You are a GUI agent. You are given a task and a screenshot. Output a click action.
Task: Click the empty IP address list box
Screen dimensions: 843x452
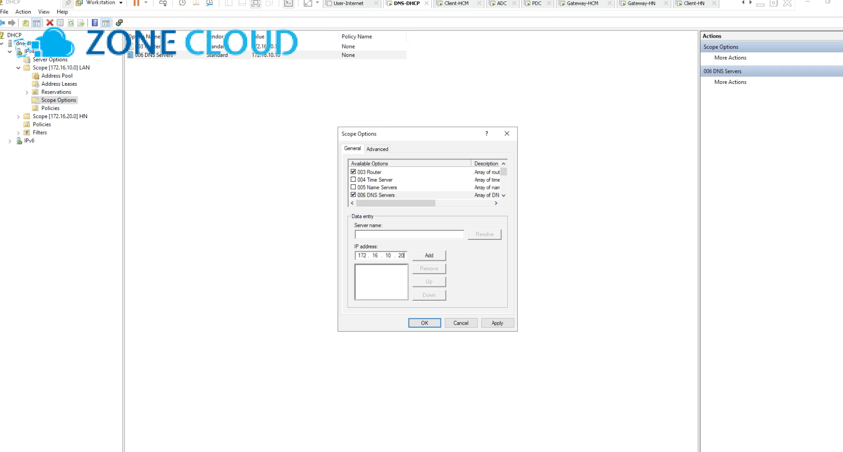pyautogui.click(x=381, y=282)
